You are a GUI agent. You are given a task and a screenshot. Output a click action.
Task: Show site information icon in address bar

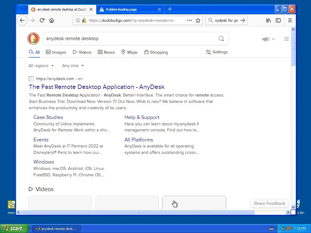click(78, 20)
